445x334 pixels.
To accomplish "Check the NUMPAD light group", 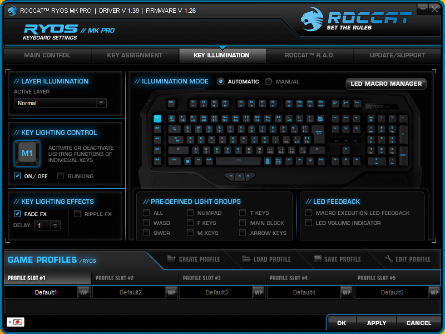I will (x=190, y=213).
